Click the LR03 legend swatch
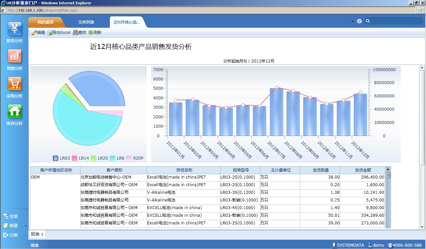This screenshot has width=426, height=249. [56, 158]
